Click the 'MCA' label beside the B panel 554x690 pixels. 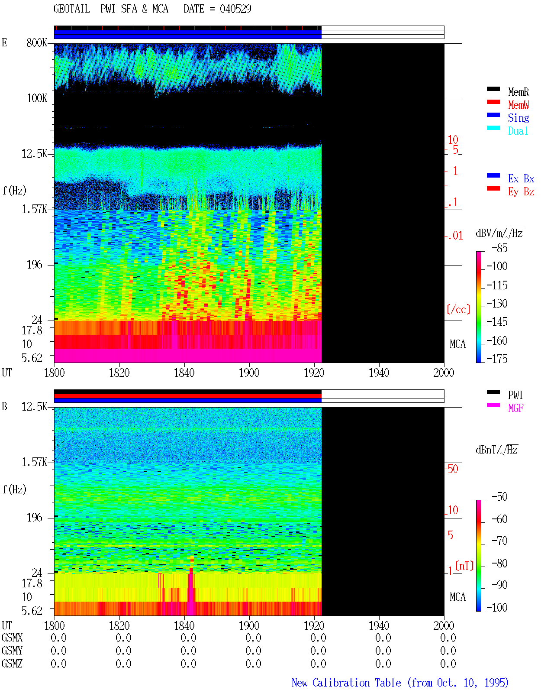point(457,597)
